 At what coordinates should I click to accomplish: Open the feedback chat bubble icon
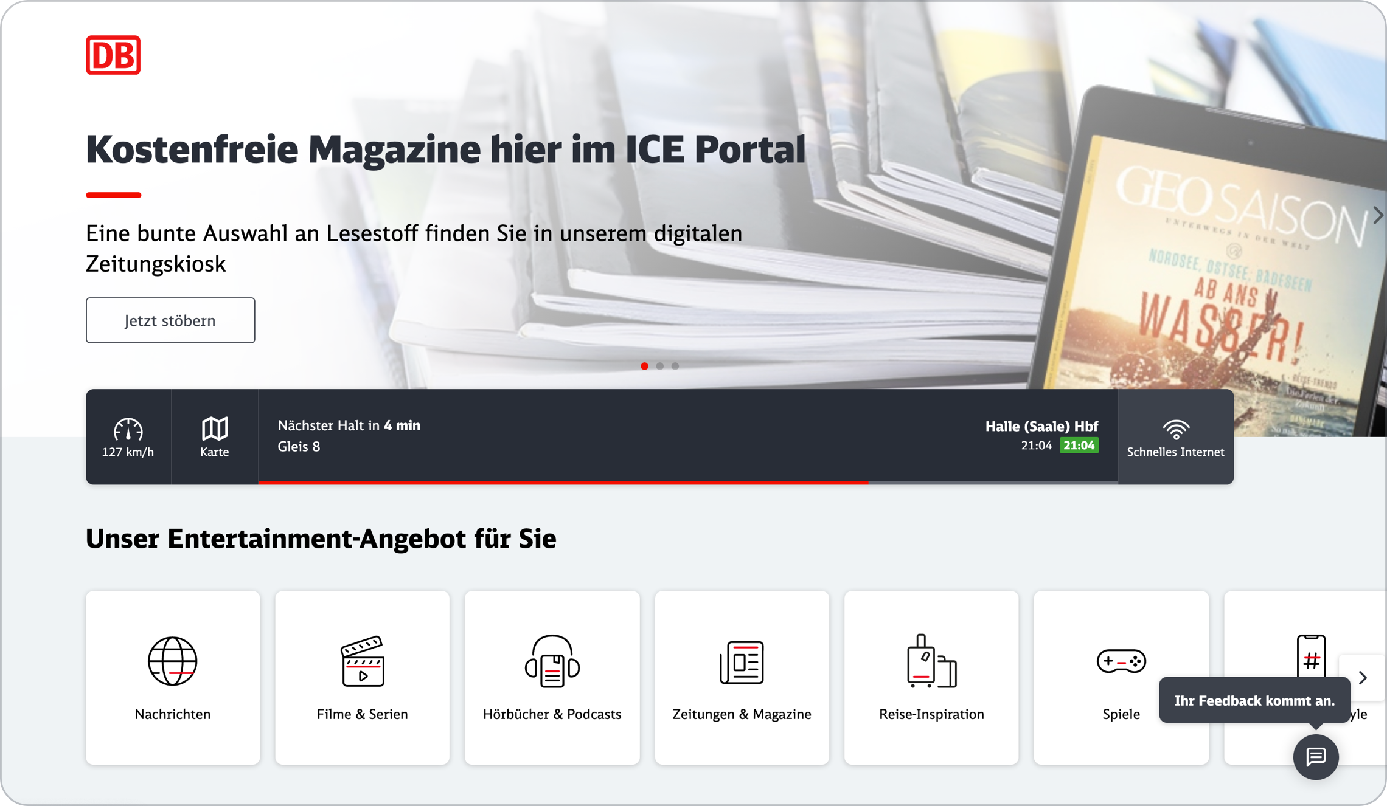pos(1315,757)
